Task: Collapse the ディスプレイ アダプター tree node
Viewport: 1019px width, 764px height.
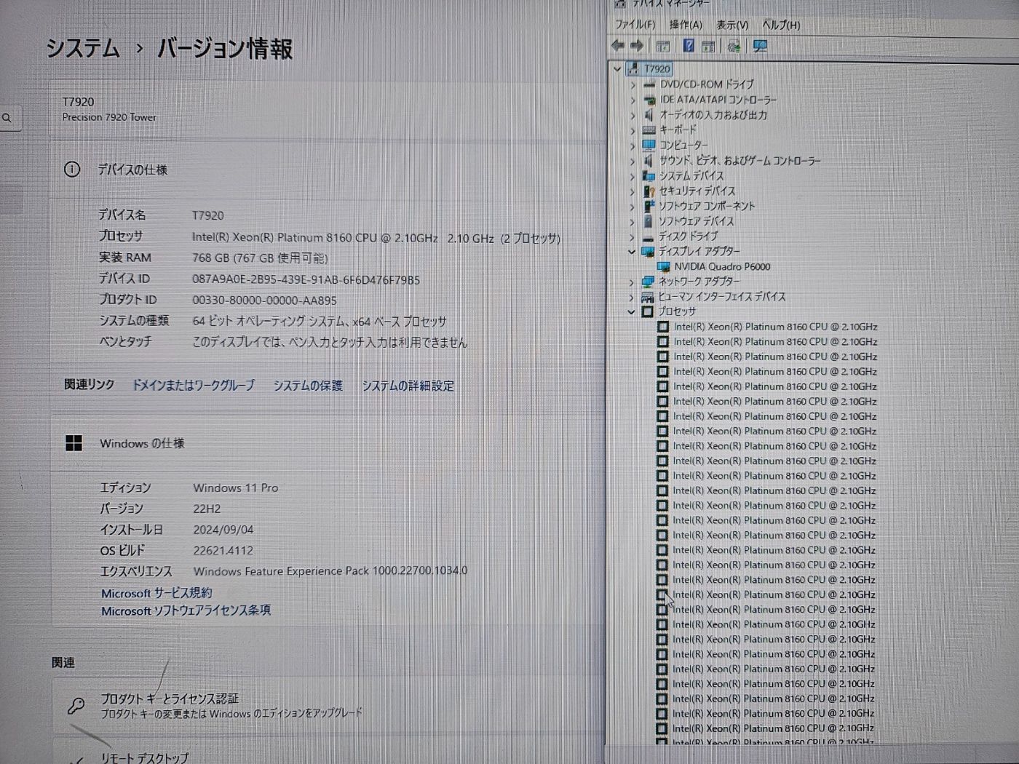Action: coord(632,251)
